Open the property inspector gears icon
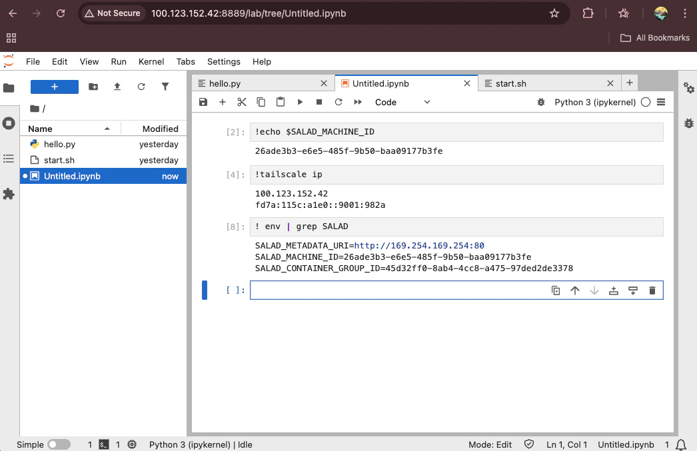697x451 pixels. pyautogui.click(x=688, y=88)
